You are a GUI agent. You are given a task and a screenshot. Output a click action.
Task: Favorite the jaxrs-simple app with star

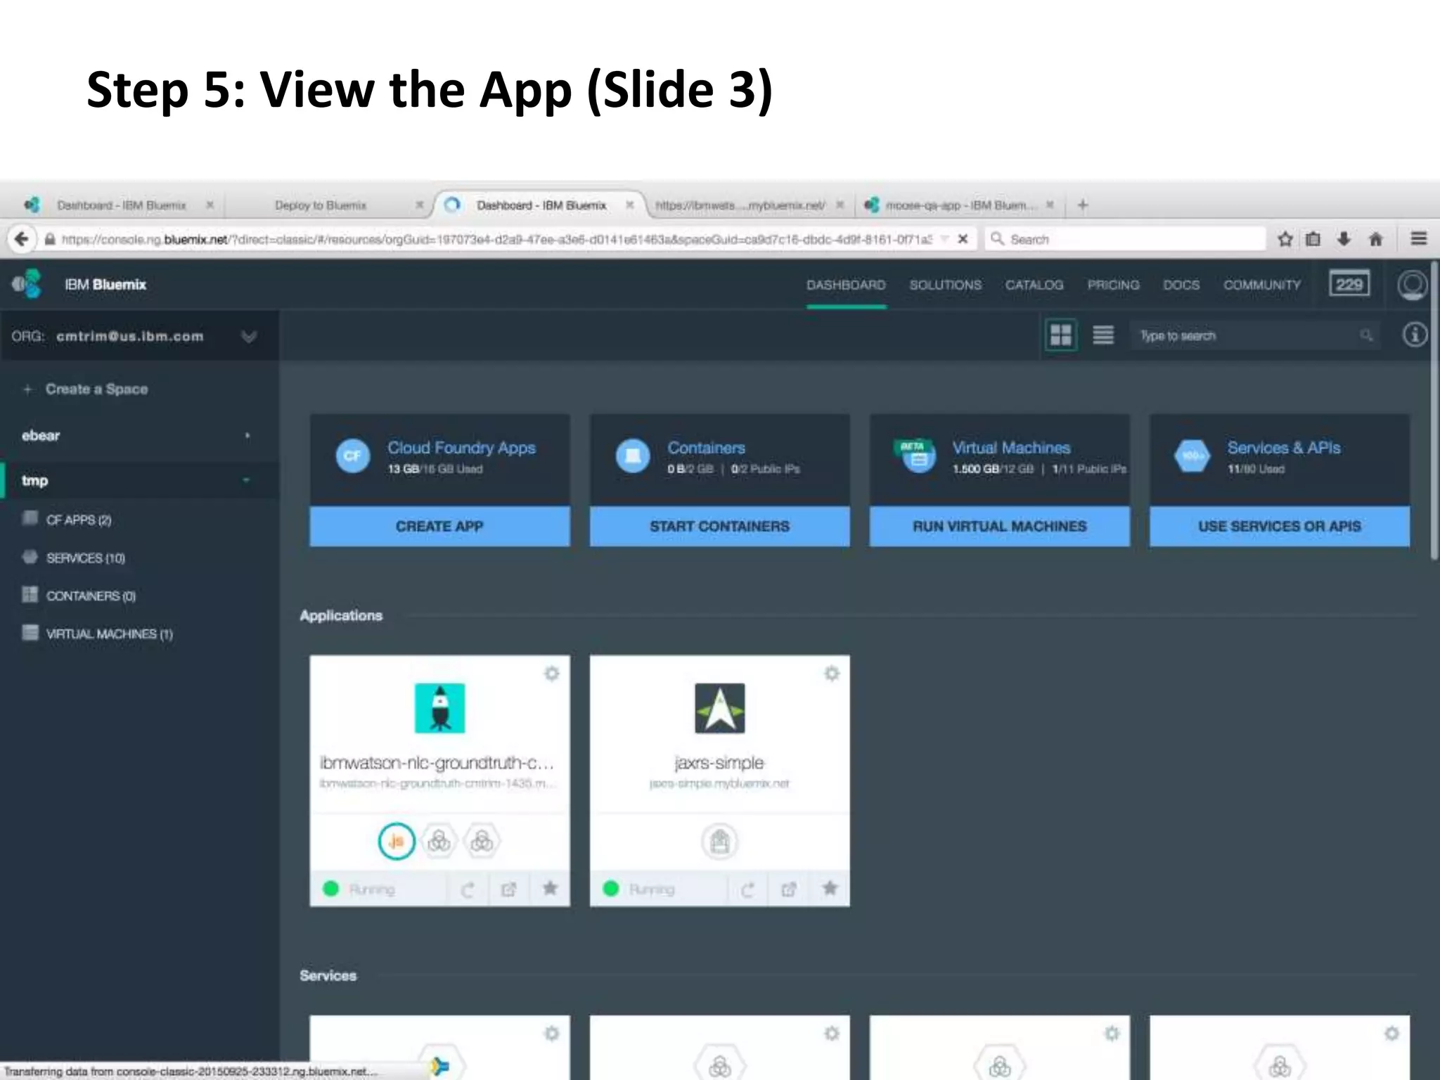tap(830, 889)
